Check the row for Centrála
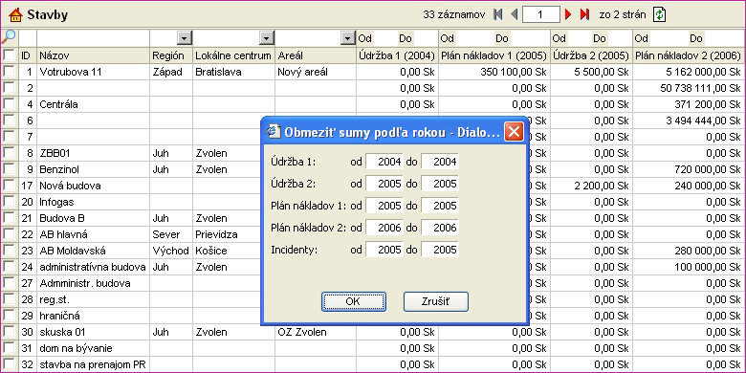 [9, 103]
